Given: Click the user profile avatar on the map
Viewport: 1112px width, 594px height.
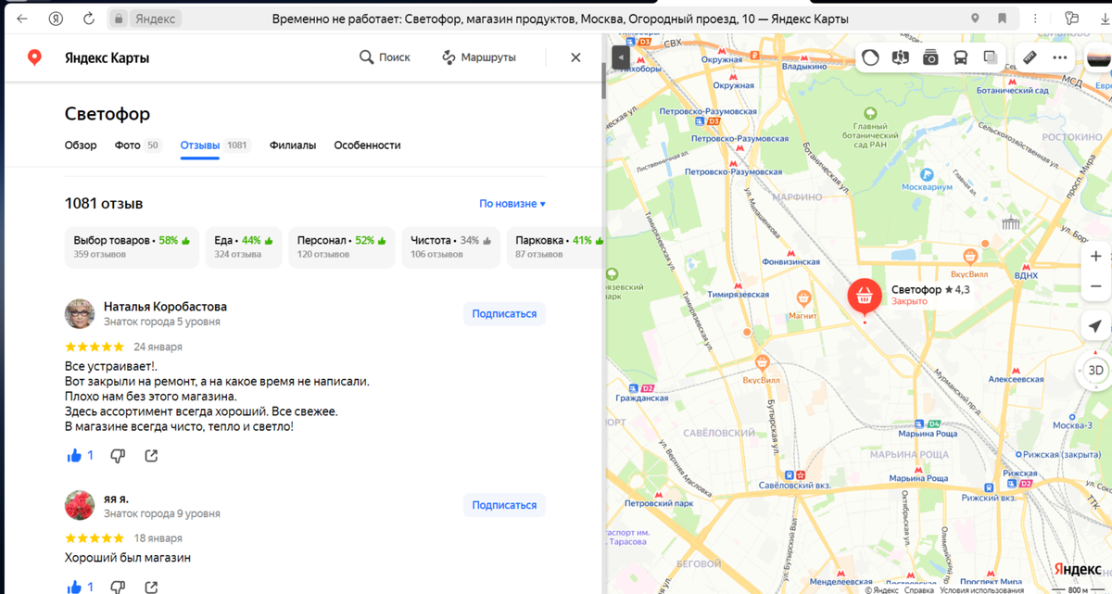Looking at the screenshot, I should [1099, 57].
